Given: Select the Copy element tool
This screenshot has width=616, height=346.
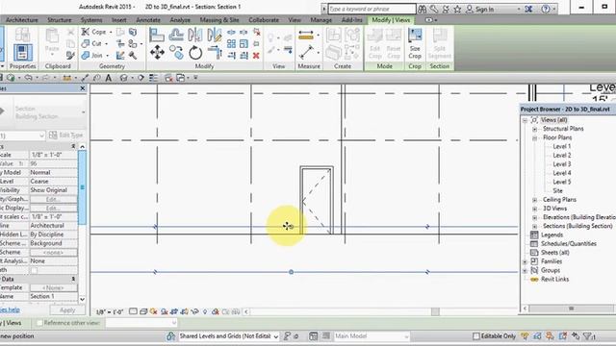Looking at the screenshot, I should 176,52.
